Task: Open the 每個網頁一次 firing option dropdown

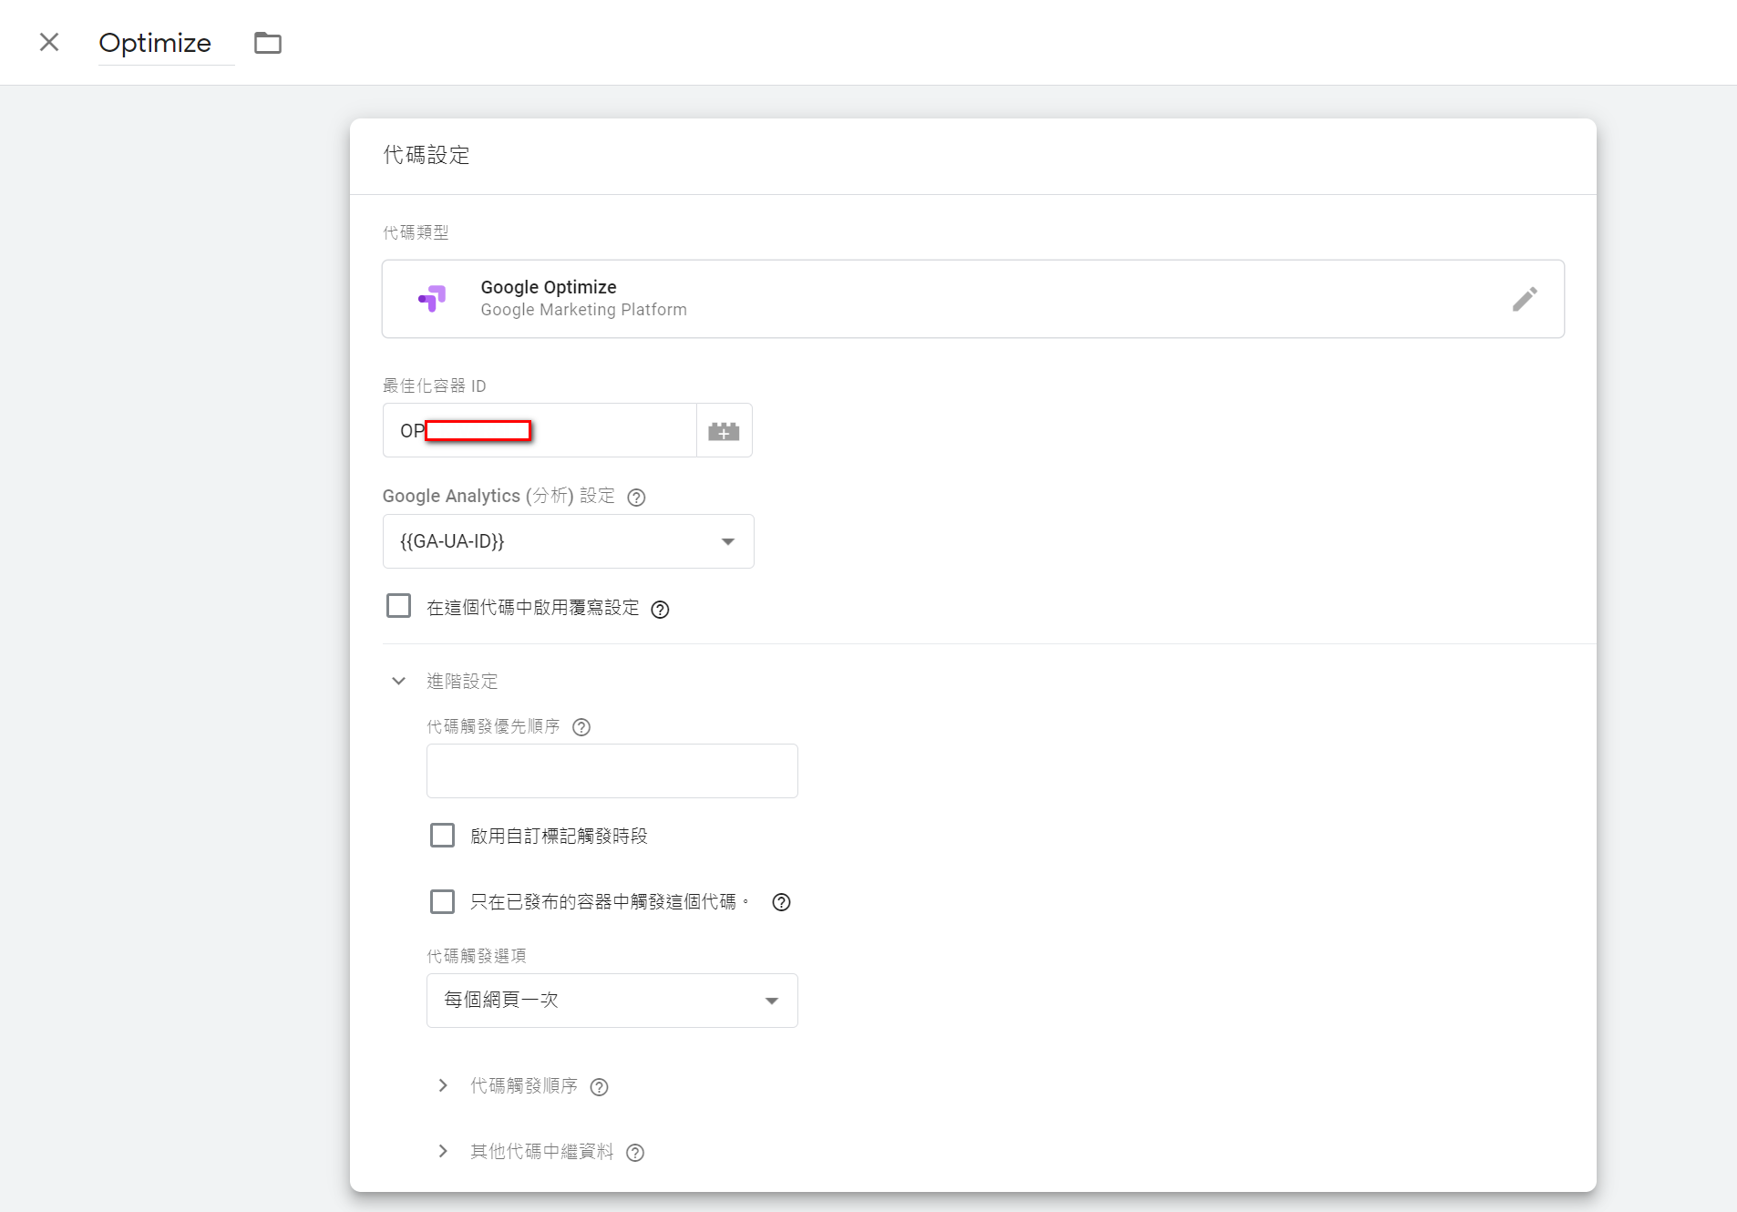Action: click(x=612, y=1001)
